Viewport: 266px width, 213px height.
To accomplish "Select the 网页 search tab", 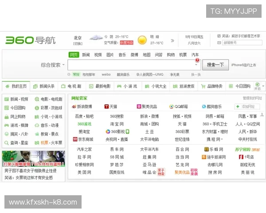I will (x=74, y=55).
